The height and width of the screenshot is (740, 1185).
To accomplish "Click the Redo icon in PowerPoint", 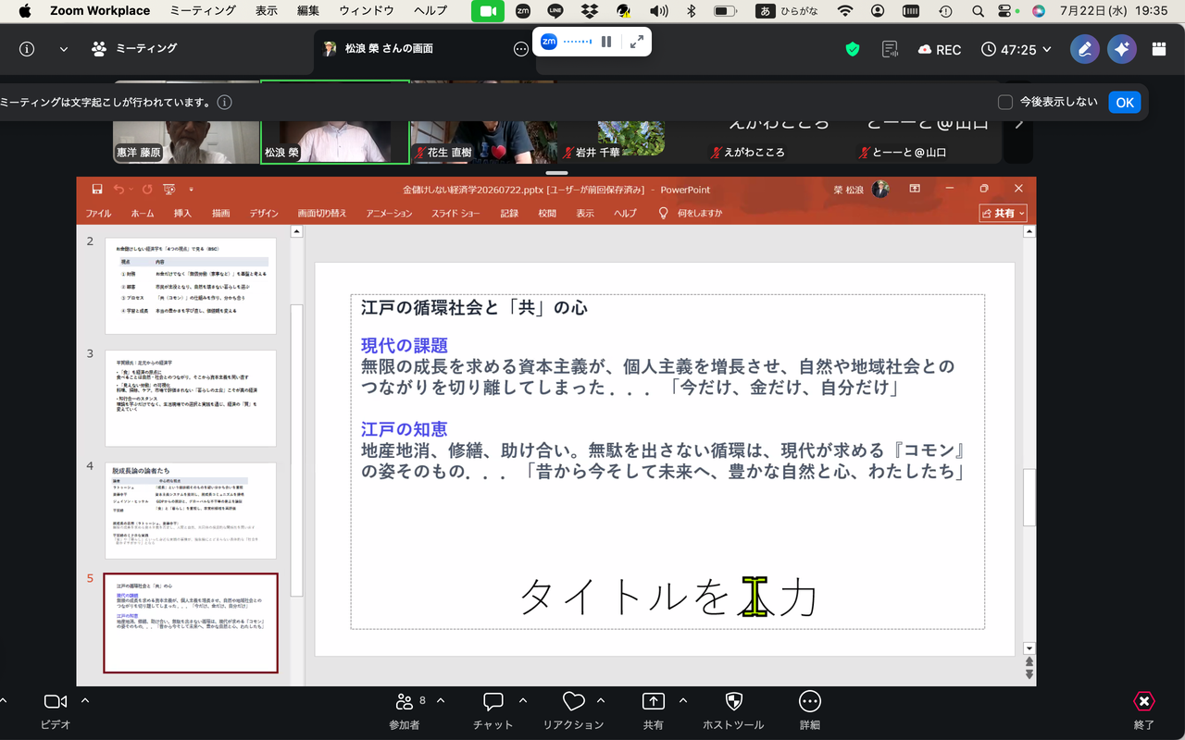I will tap(146, 190).
